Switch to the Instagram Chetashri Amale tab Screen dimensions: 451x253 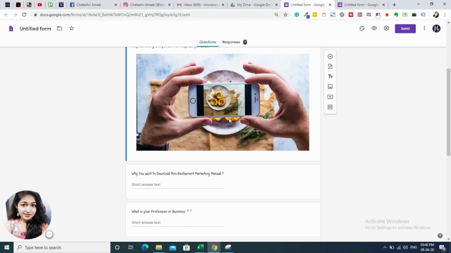147,5
